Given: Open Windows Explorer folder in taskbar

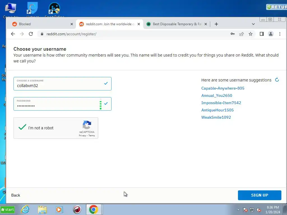Looking at the screenshot, I should coord(42,209).
